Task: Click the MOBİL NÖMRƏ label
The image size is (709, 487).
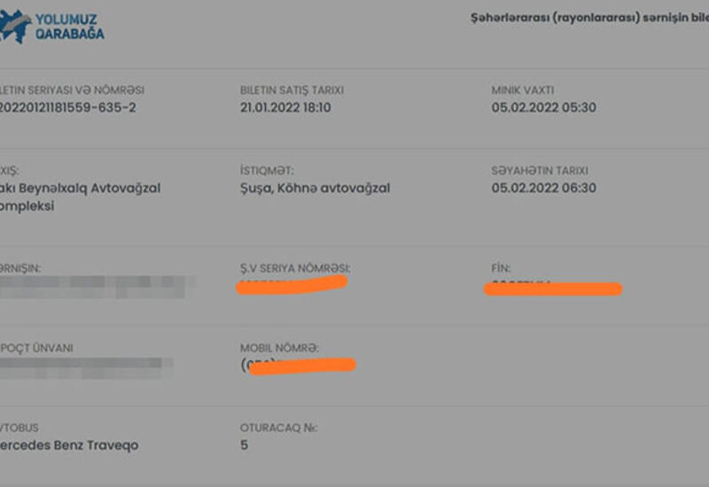Action: tap(279, 348)
